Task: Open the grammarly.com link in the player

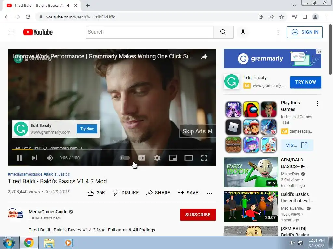Action: (x=66, y=148)
